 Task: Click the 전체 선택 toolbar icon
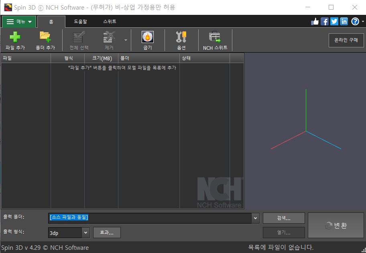(x=79, y=37)
